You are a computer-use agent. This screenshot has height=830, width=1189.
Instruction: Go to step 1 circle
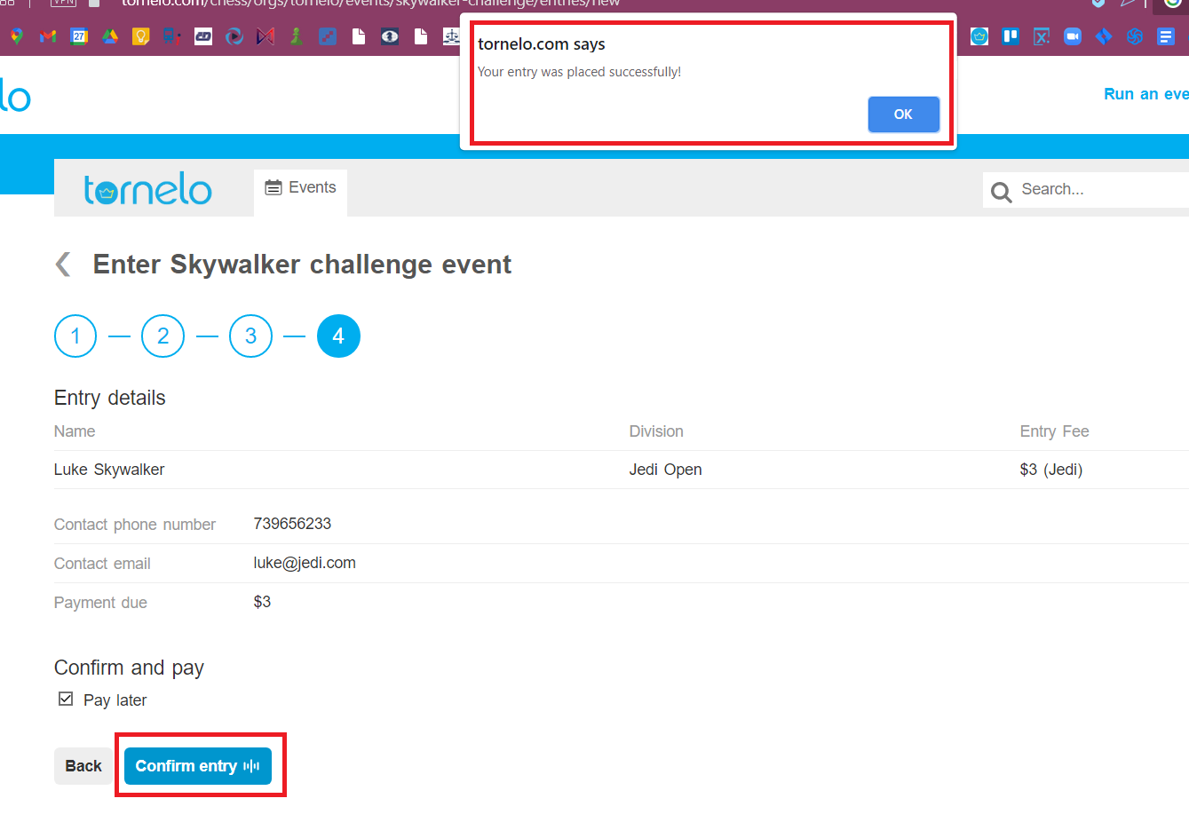(75, 336)
